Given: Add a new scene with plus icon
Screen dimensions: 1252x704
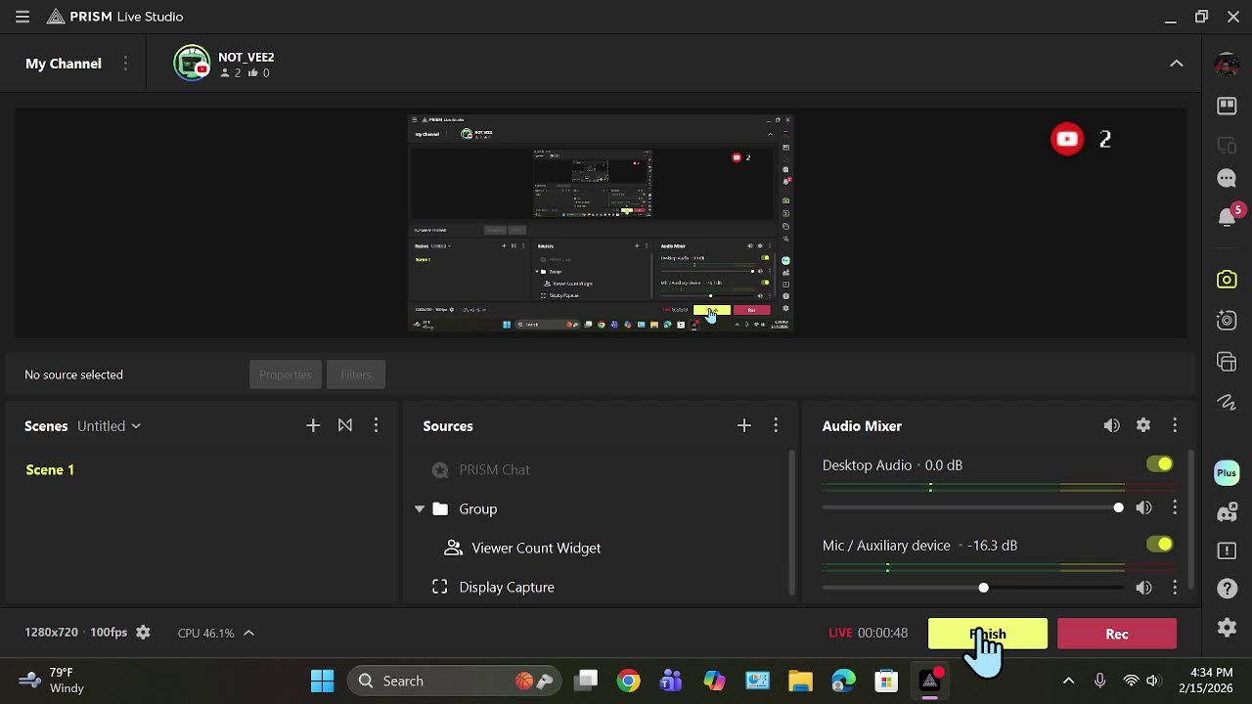Looking at the screenshot, I should [313, 425].
